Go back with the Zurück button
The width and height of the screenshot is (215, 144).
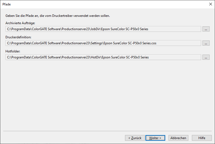tap(135, 138)
